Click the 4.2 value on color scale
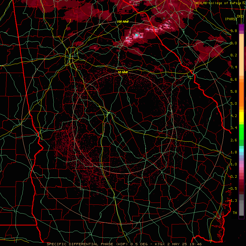 [x=234, y=116]
